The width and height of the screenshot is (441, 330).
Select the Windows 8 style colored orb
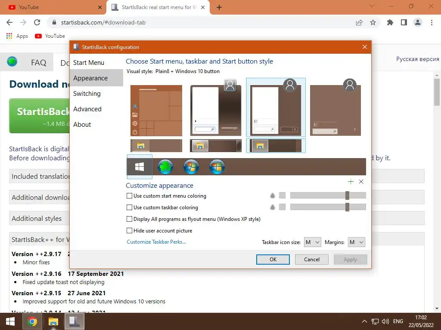click(x=217, y=167)
